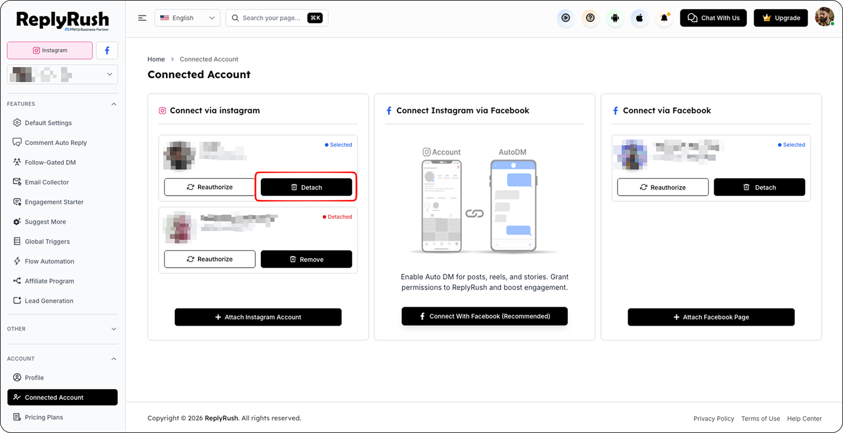Expand the OTHER section
This screenshot has width=843, height=433.
[x=62, y=329]
